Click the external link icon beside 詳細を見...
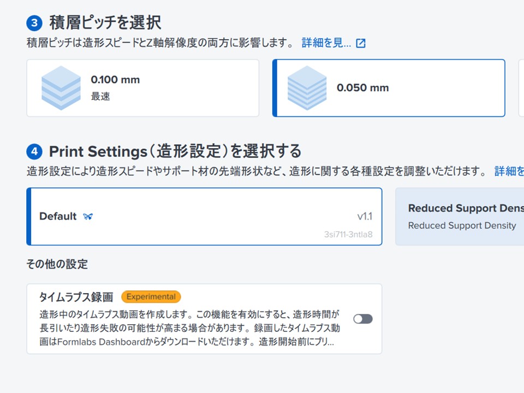The image size is (524, 393). pyautogui.click(x=361, y=43)
